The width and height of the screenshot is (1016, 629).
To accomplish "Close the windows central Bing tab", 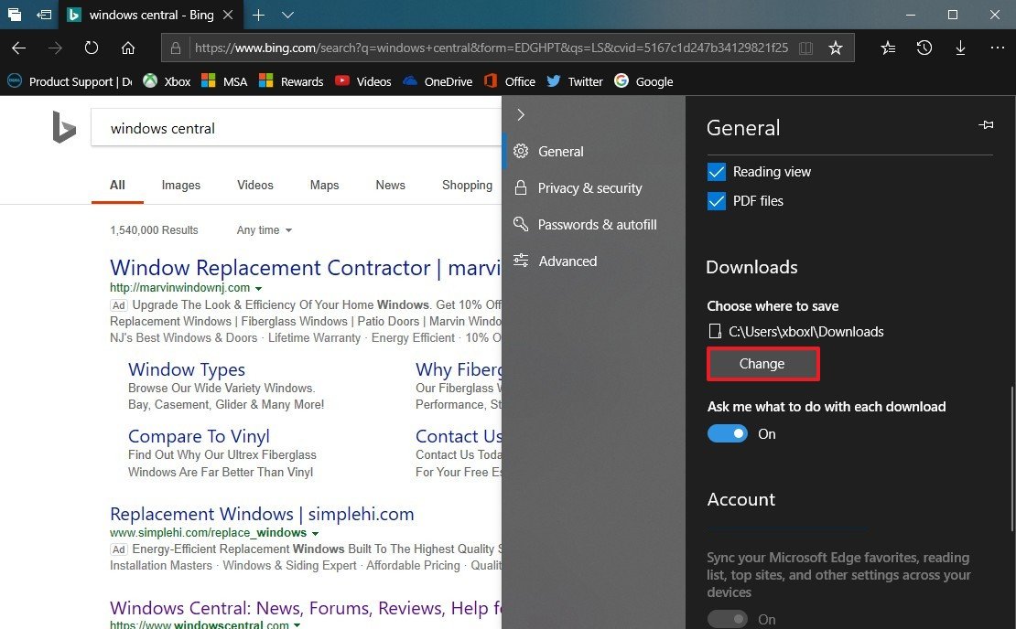I will tap(228, 15).
